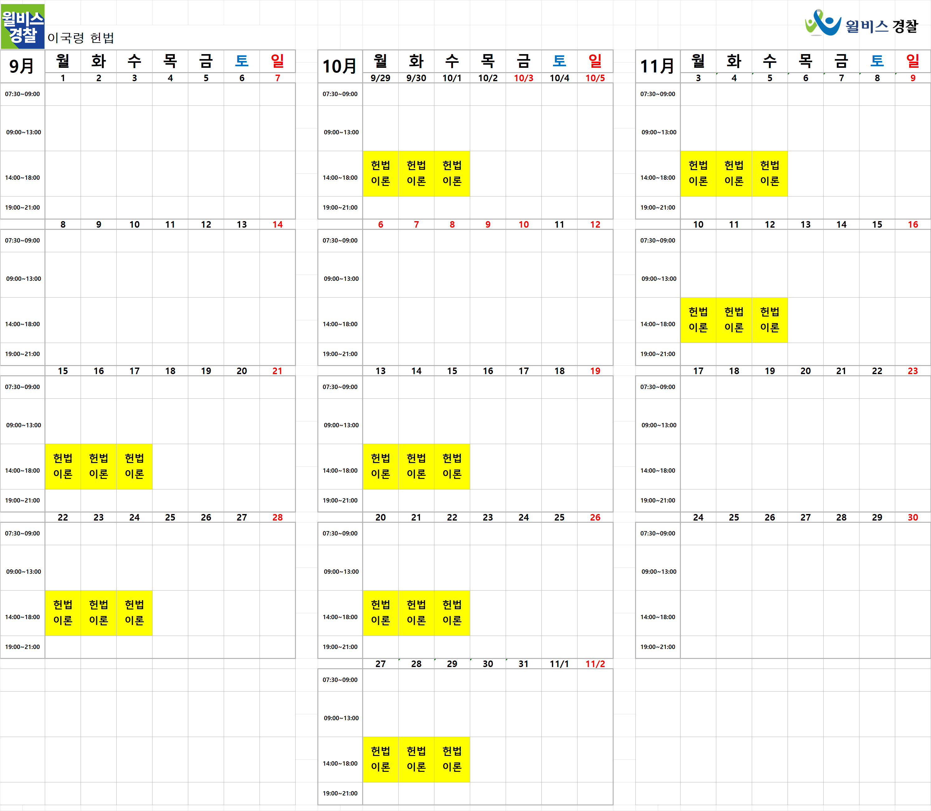The image size is (931, 811).
Task: Click the 9月 month header
Action: point(22,66)
